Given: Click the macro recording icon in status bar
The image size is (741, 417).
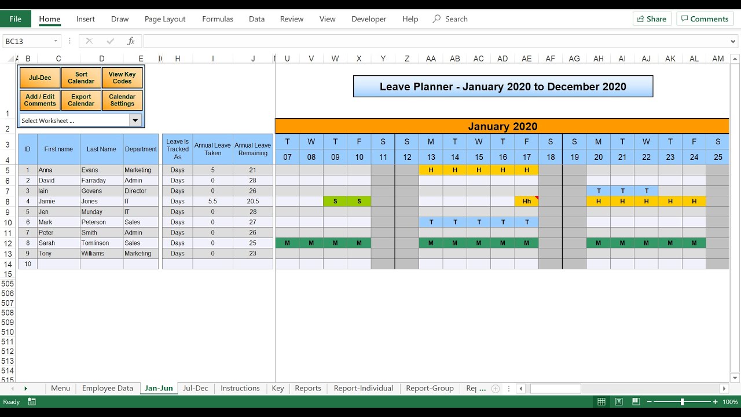Looking at the screenshot, I should (x=32, y=401).
